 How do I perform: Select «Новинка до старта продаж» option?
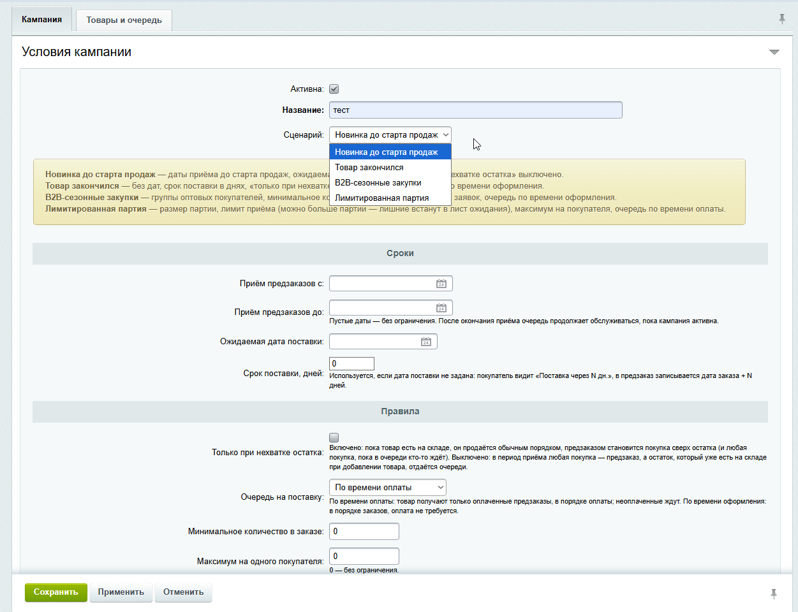[390, 152]
